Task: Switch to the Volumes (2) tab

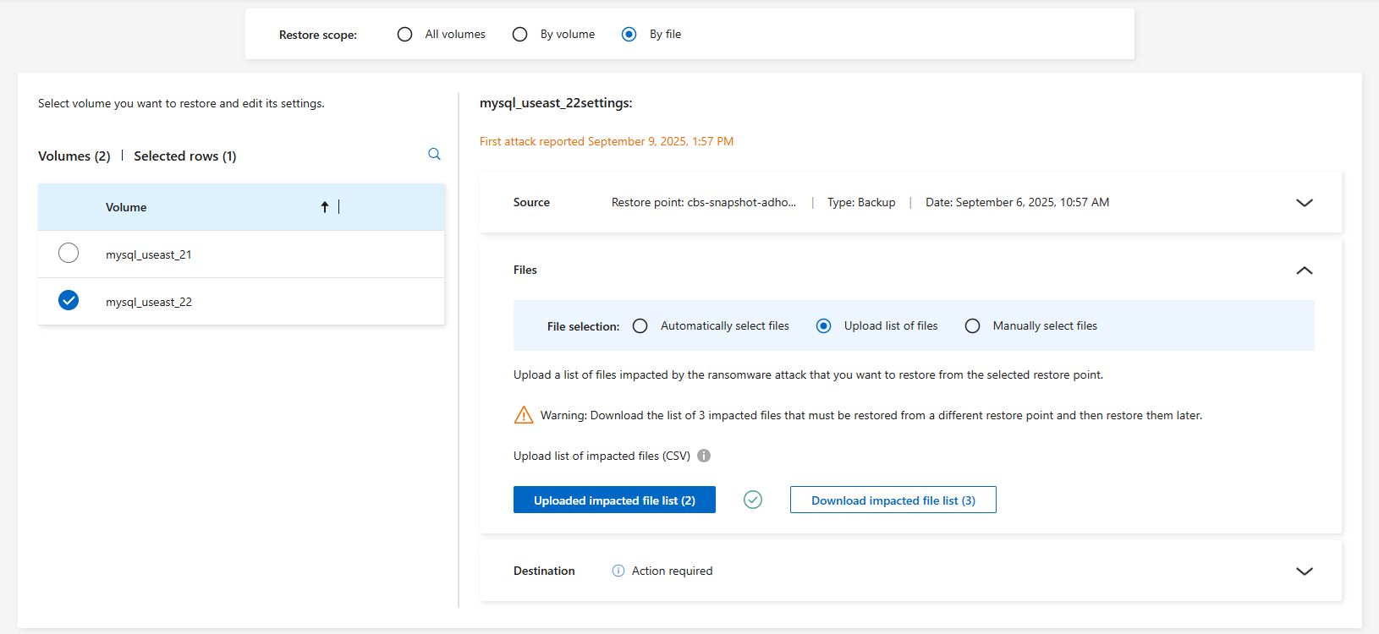Action: 74,156
